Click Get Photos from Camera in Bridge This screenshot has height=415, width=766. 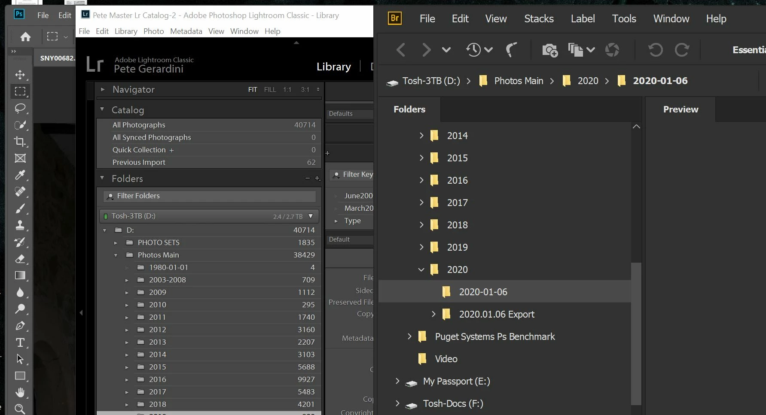[x=550, y=50]
